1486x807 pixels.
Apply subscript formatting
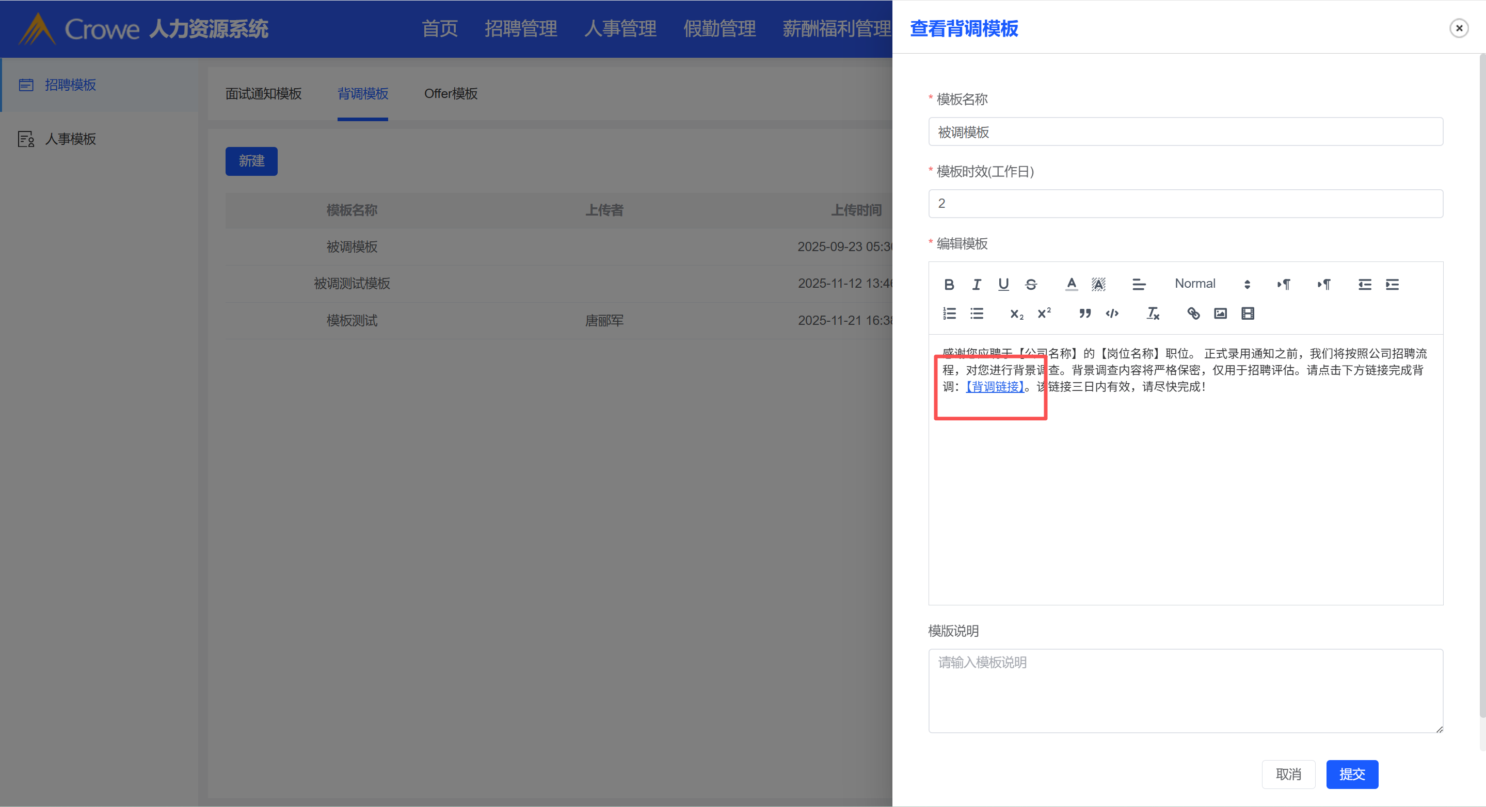[x=1016, y=314]
